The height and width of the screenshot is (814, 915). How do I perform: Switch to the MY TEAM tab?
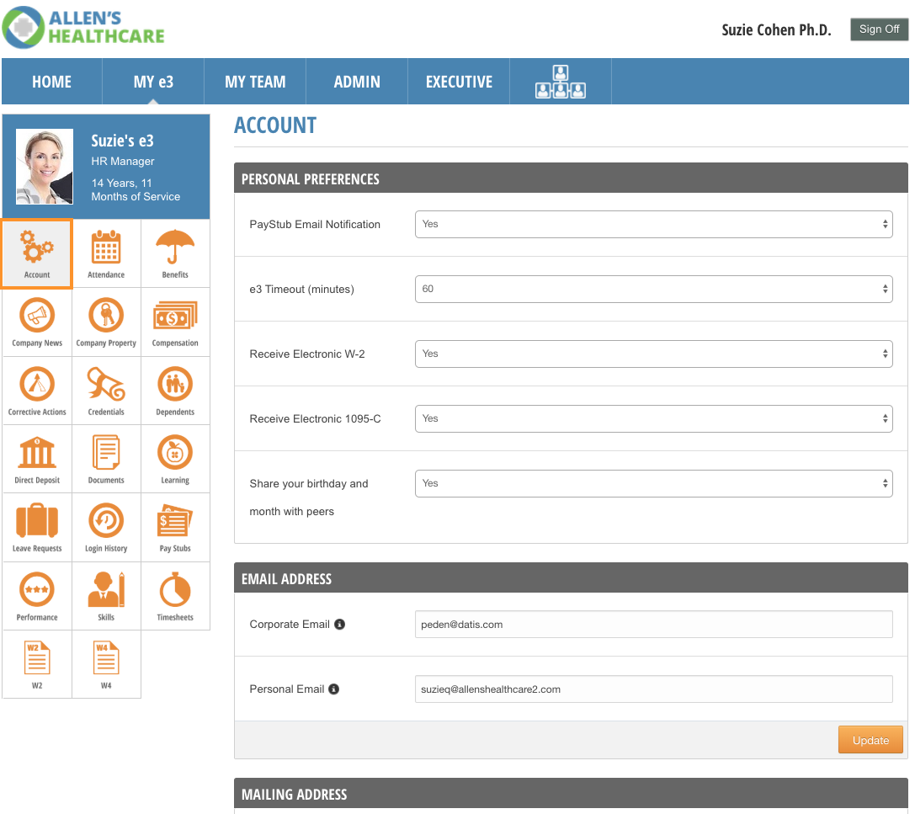point(255,82)
